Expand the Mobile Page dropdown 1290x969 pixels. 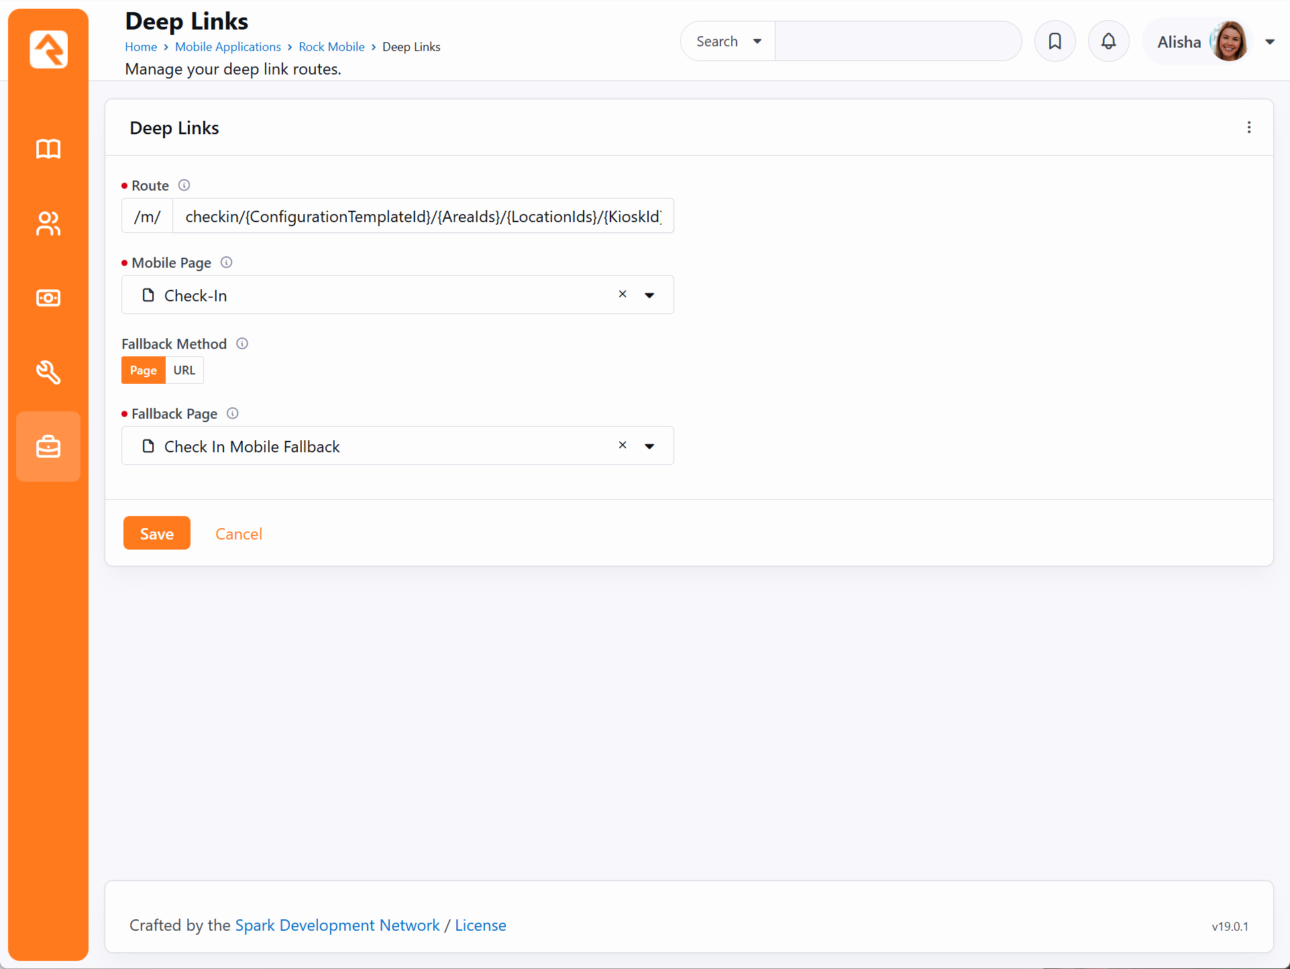649,295
